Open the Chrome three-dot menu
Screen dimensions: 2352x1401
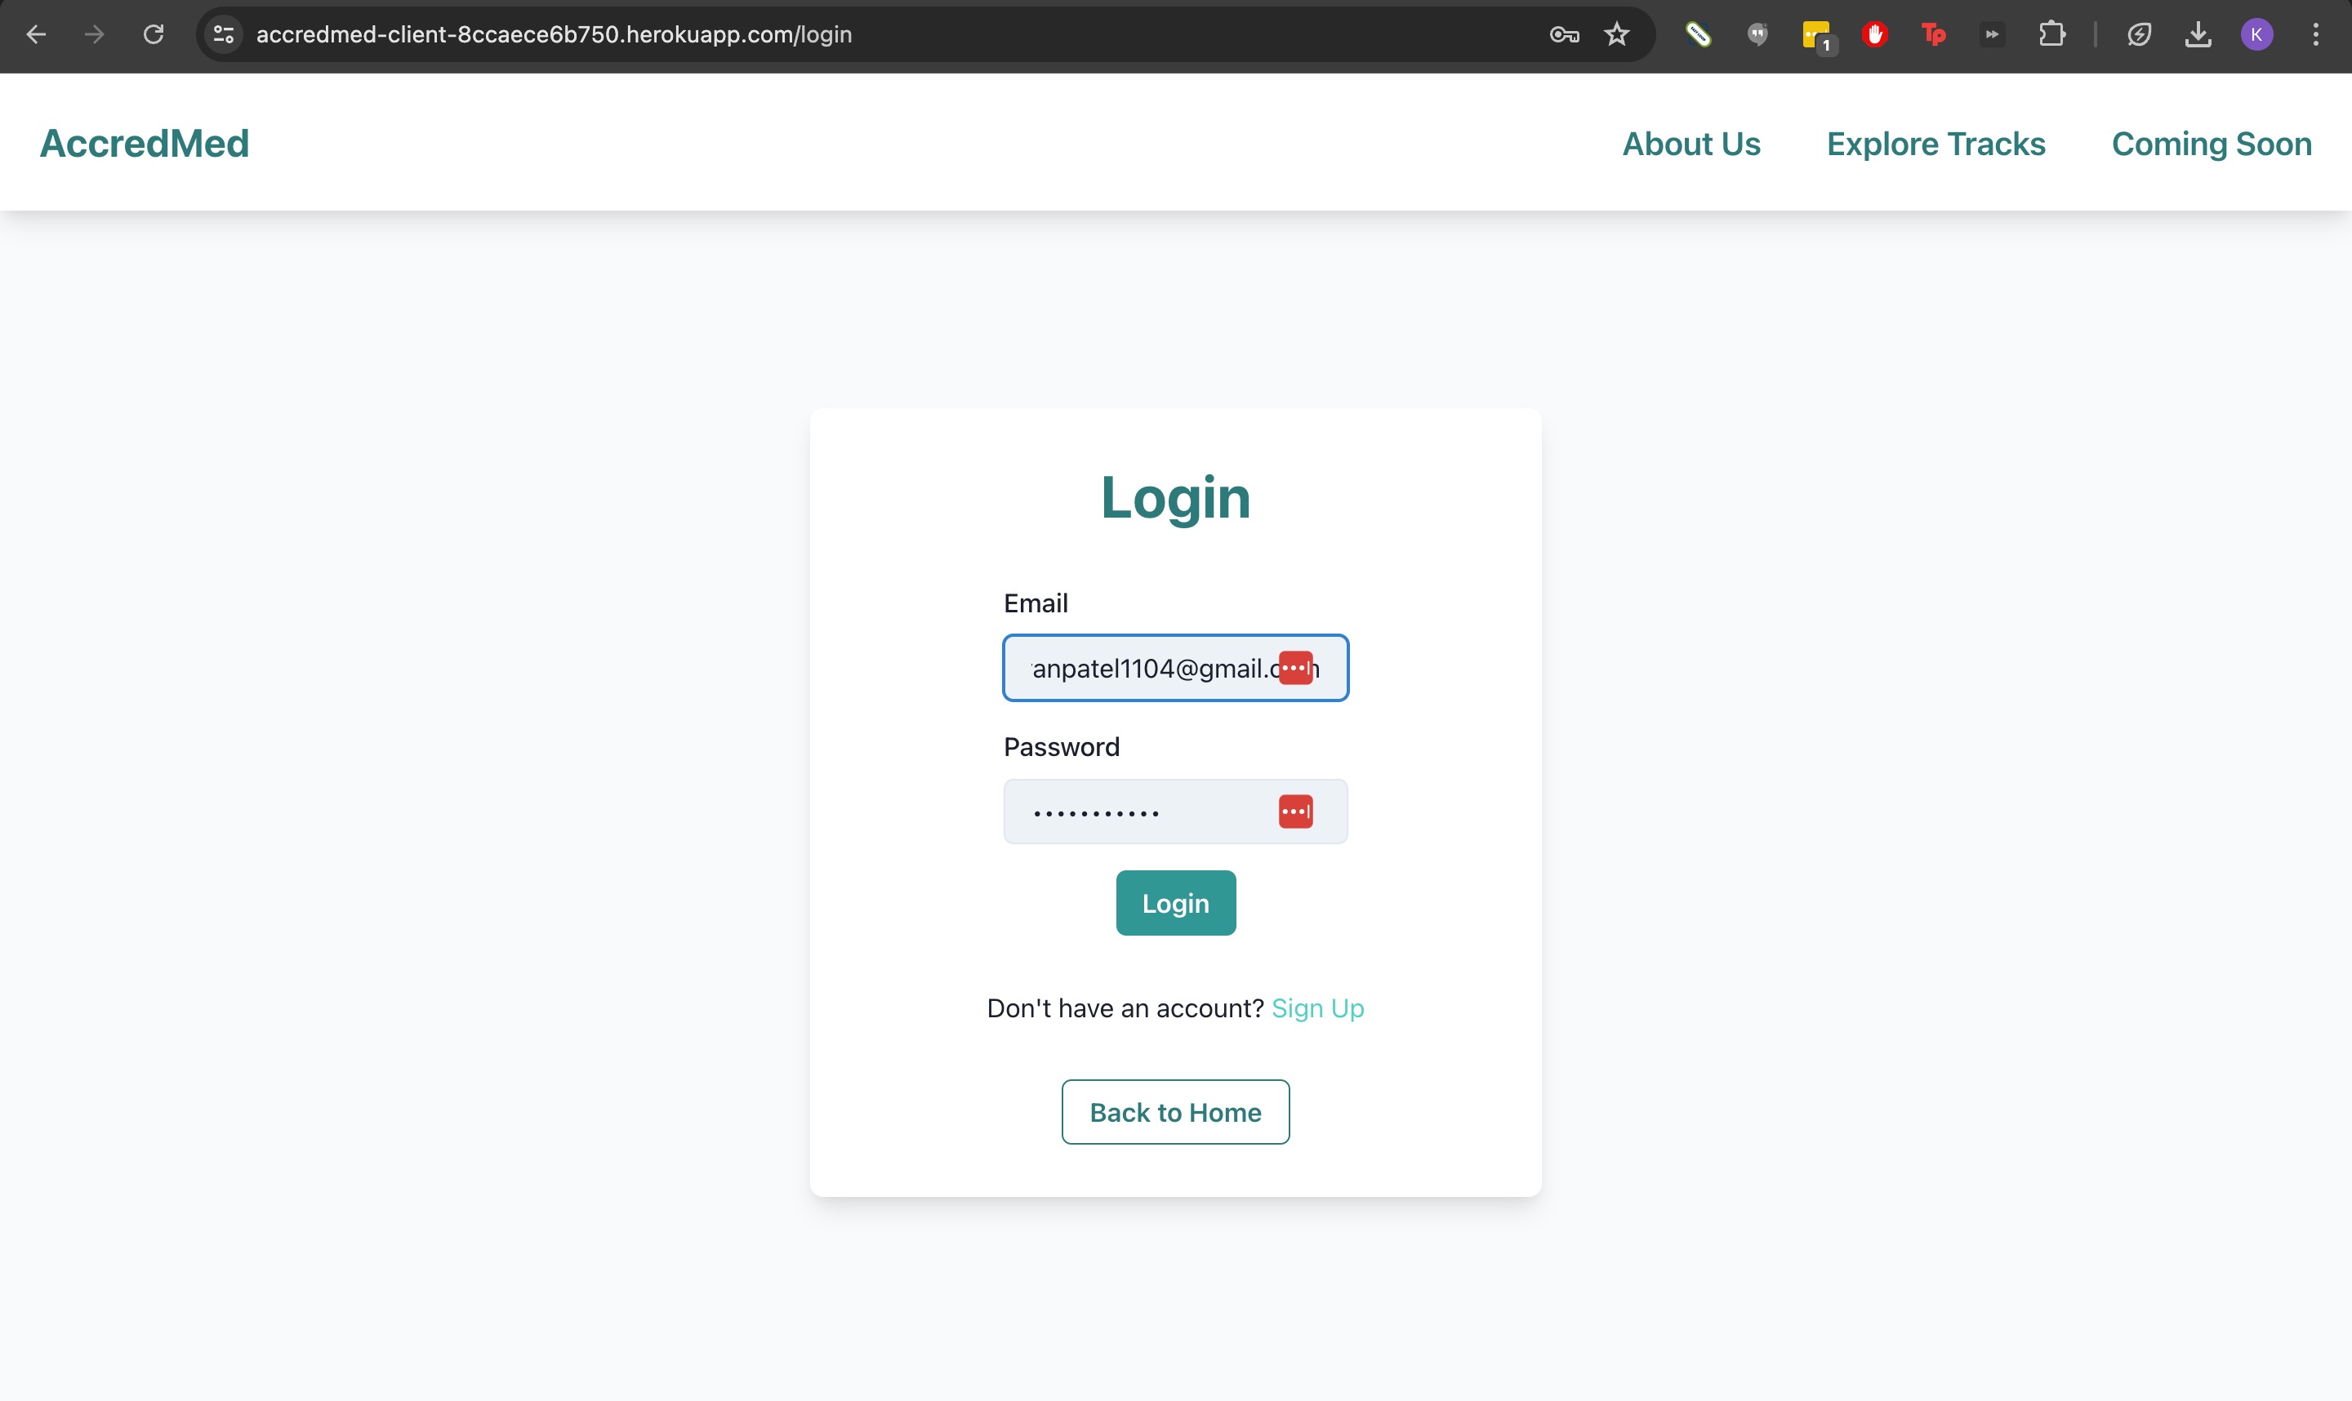pyautogui.click(x=2315, y=35)
